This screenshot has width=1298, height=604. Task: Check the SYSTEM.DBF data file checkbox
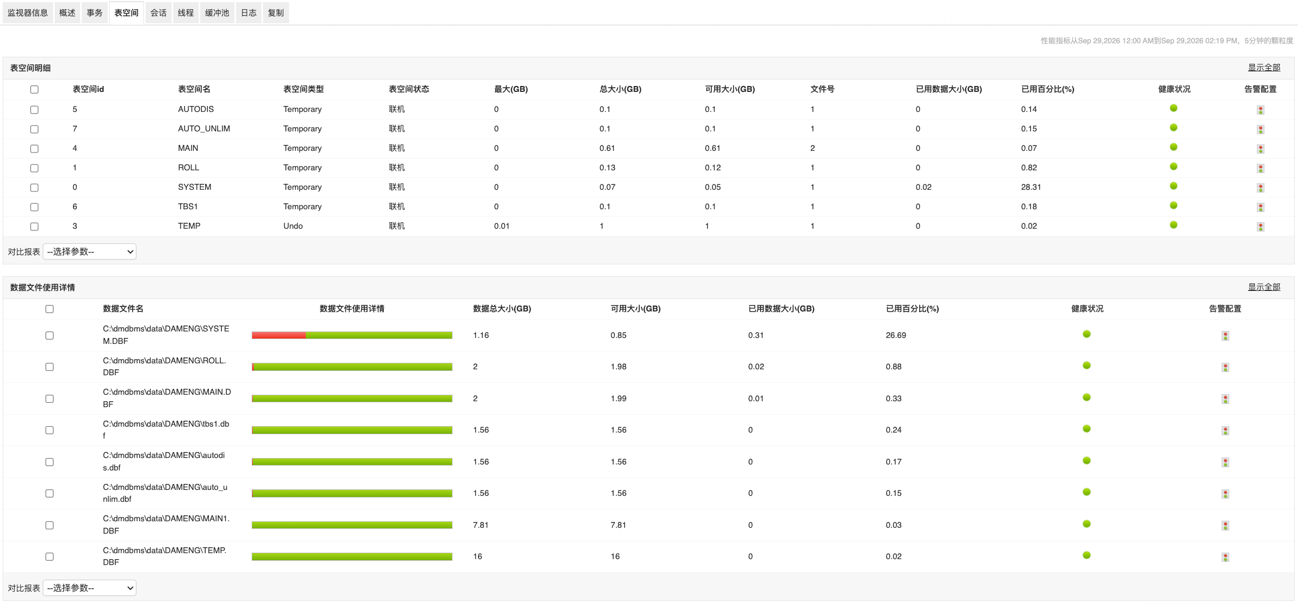click(x=49, y=336)
